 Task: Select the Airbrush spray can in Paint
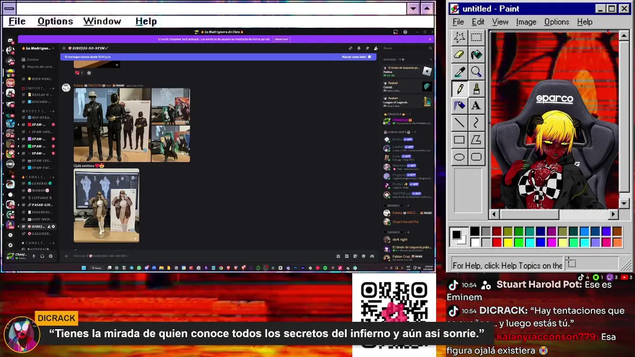459,106
